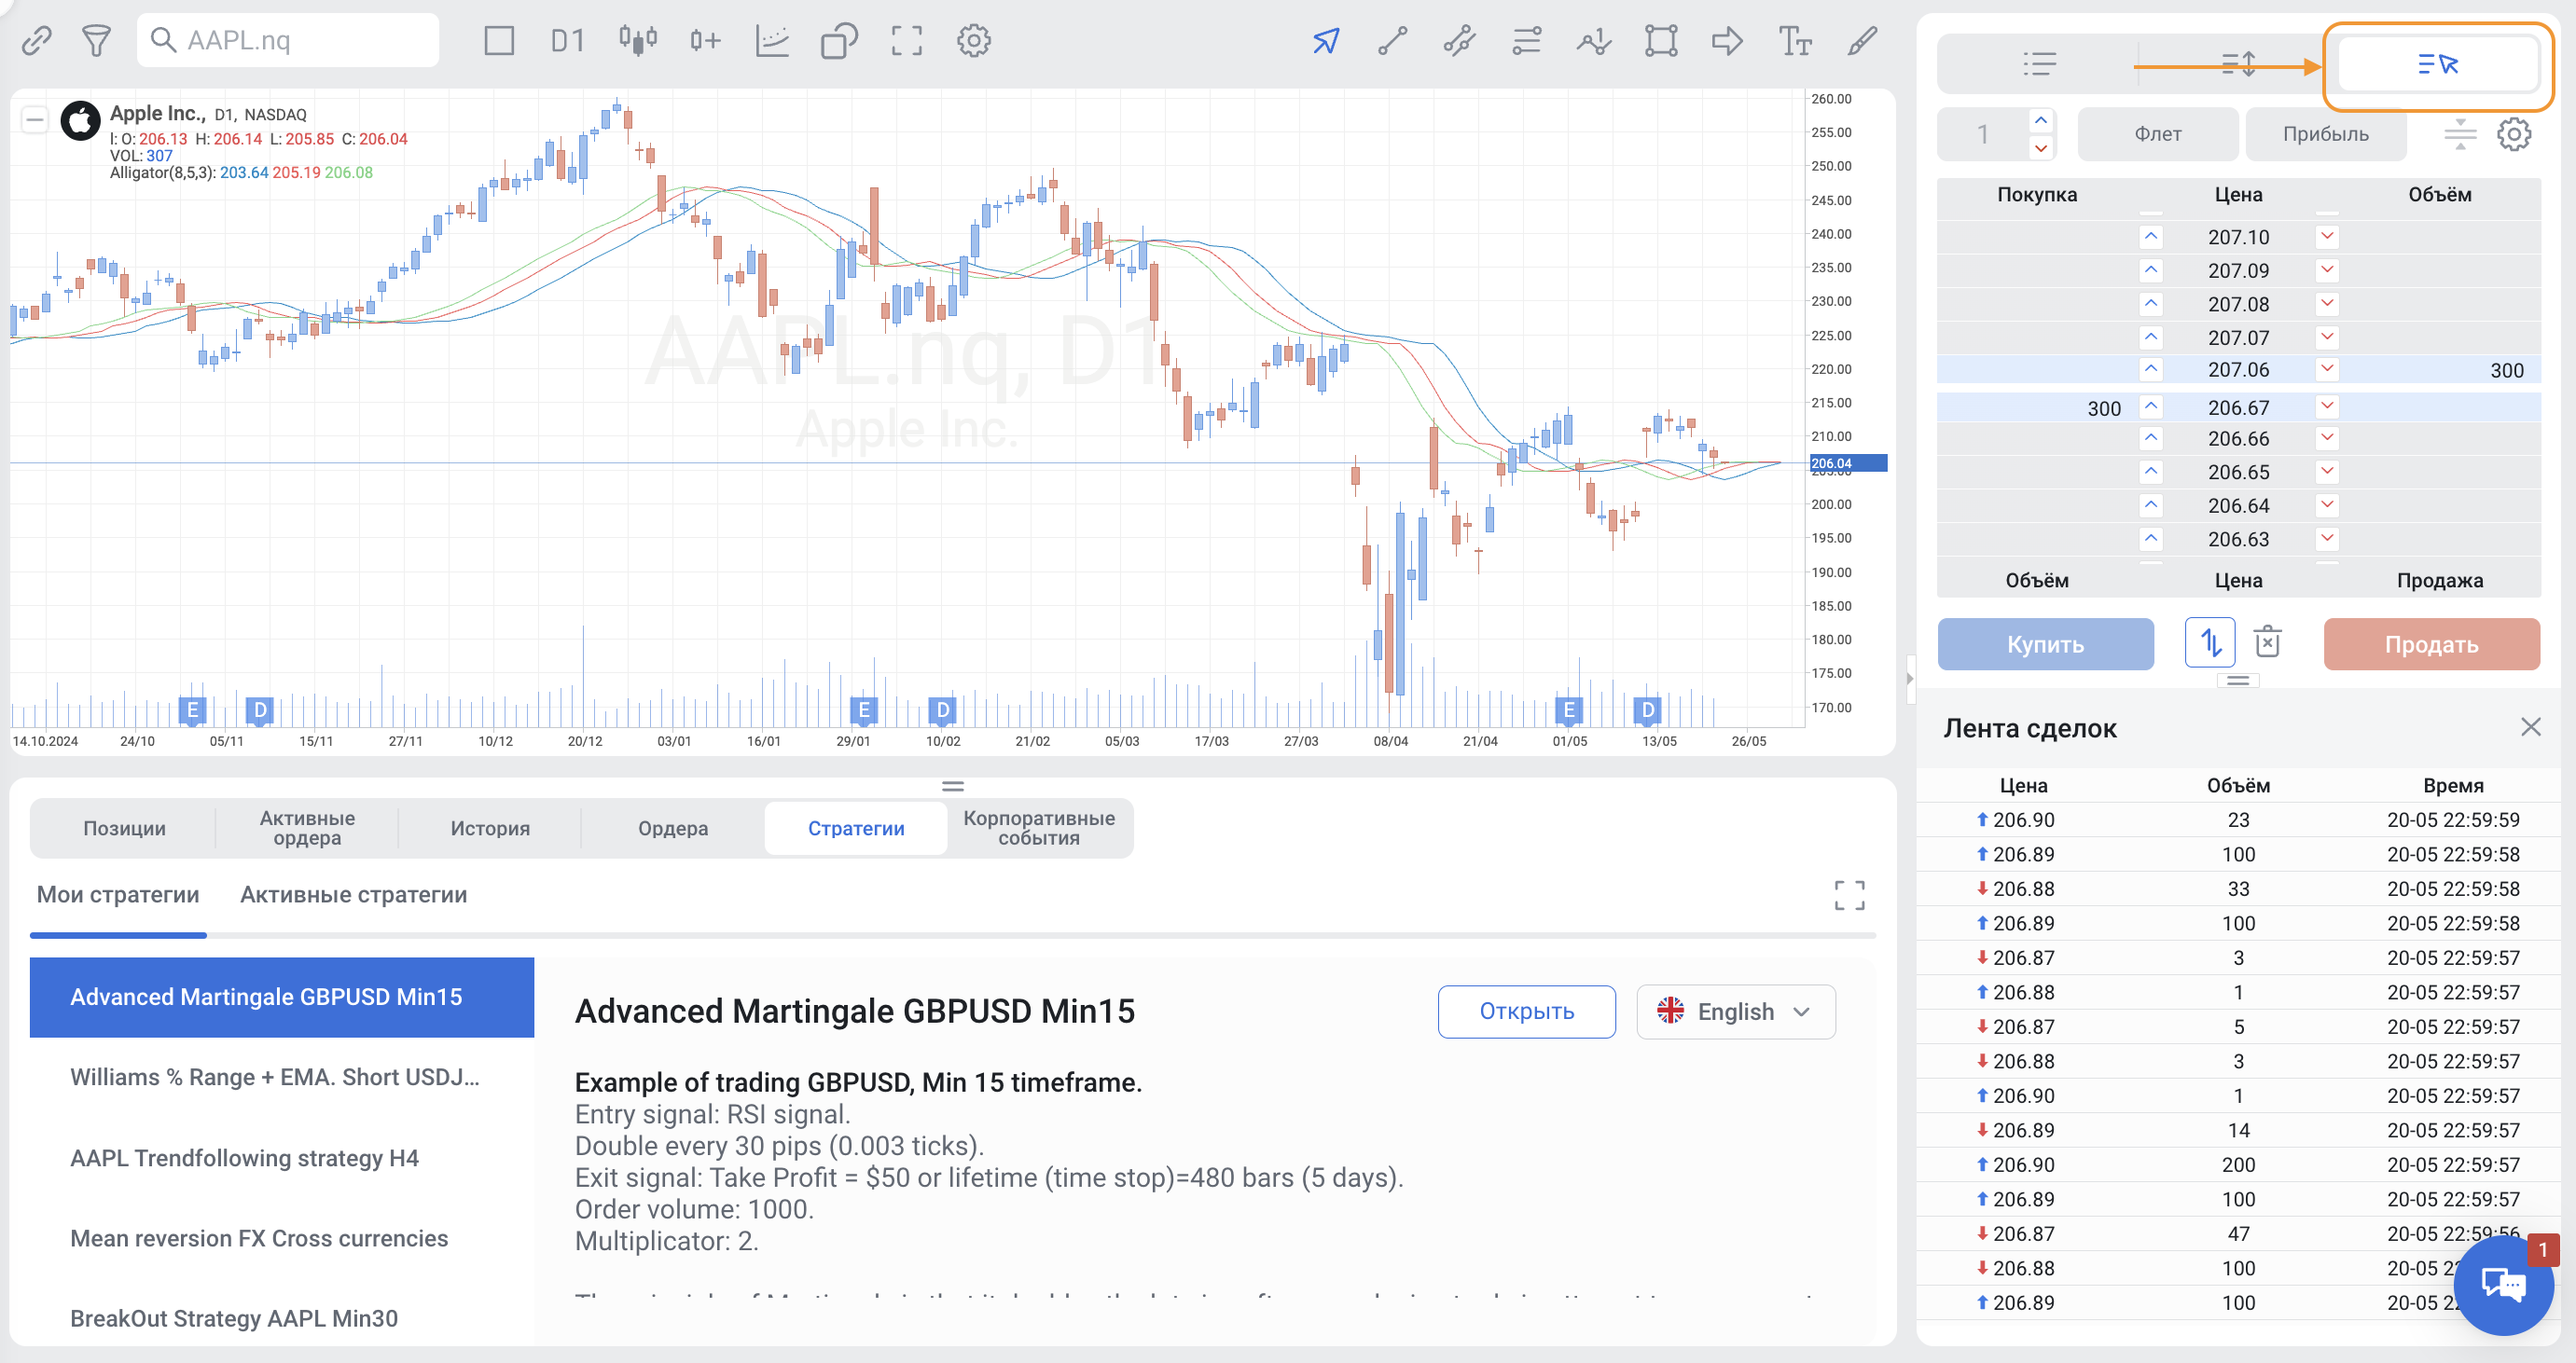Open the indicators chart icon
2576x1363 pixels.
[772, 41]
